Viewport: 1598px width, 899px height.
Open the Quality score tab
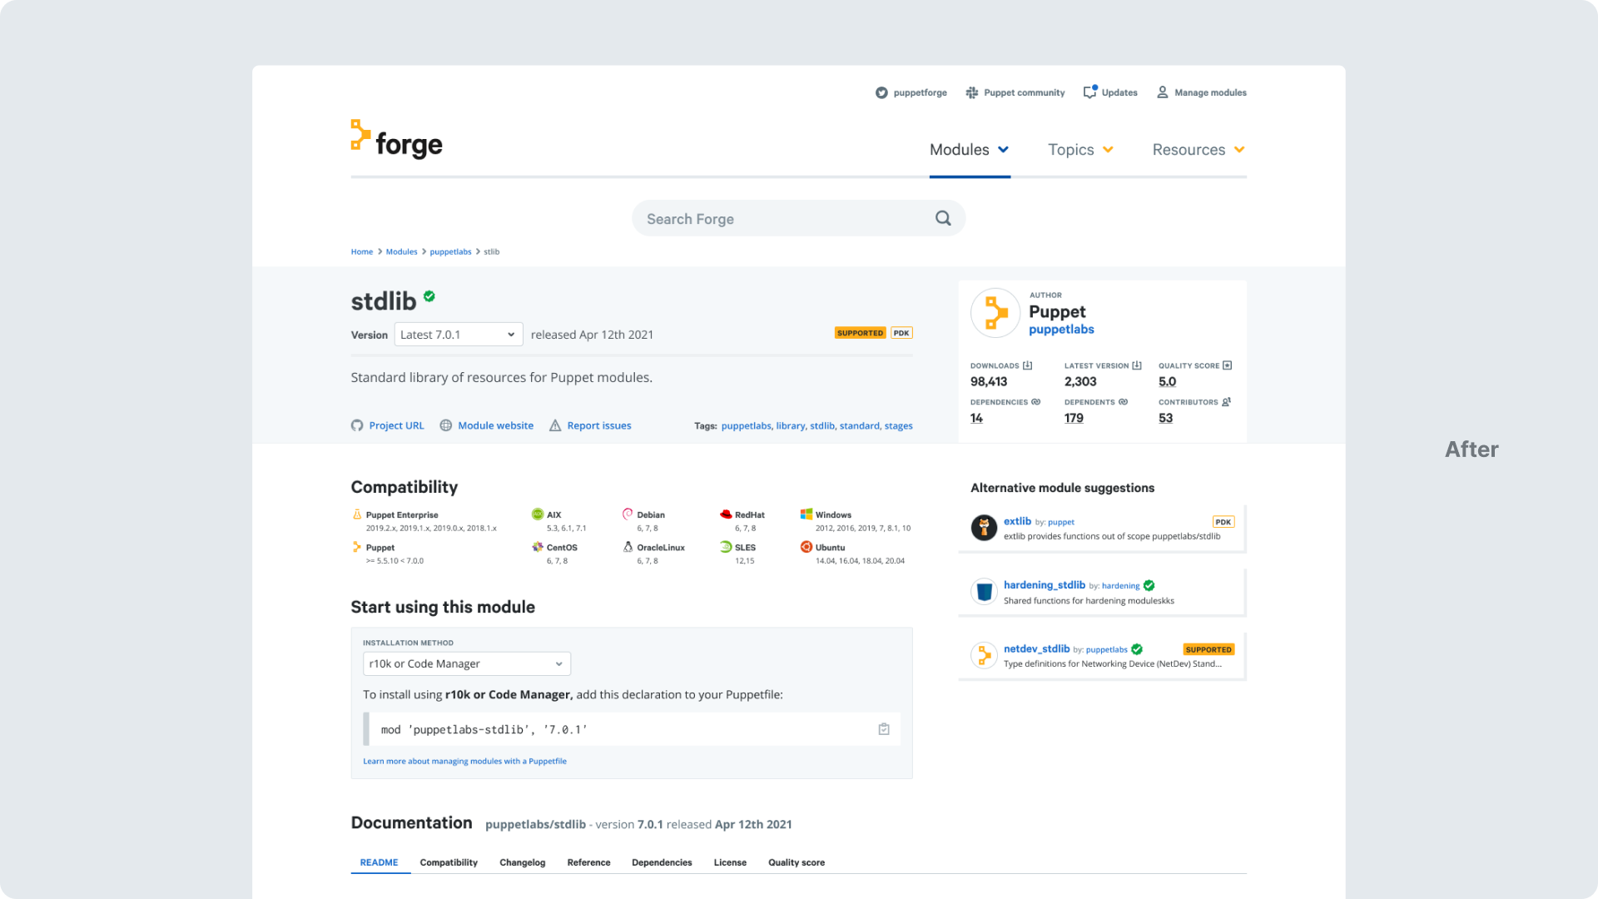[796, 862]
